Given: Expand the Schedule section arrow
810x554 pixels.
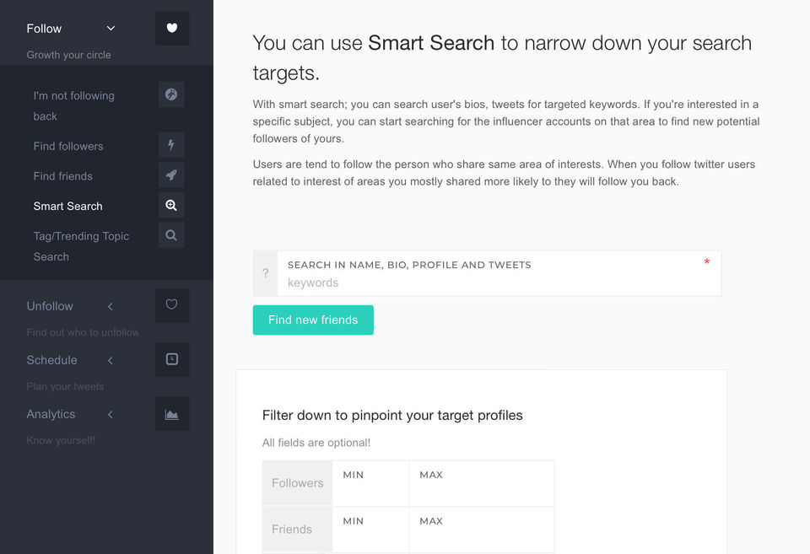Looking at the screenshot, I should [111, 360].
